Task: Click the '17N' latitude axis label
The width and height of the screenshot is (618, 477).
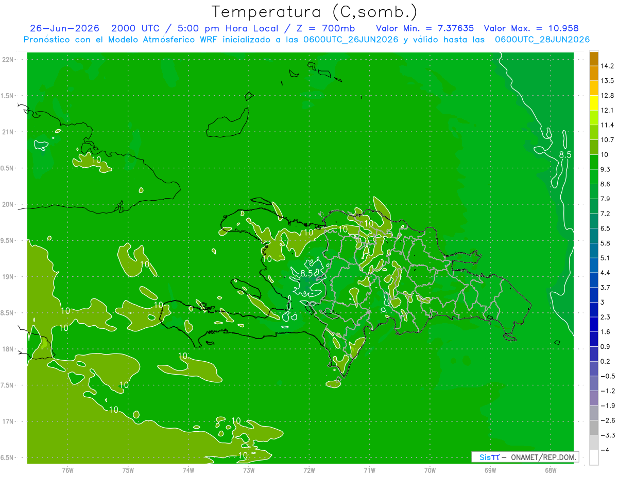Action: pyautogui.click(x=9, y=421)
